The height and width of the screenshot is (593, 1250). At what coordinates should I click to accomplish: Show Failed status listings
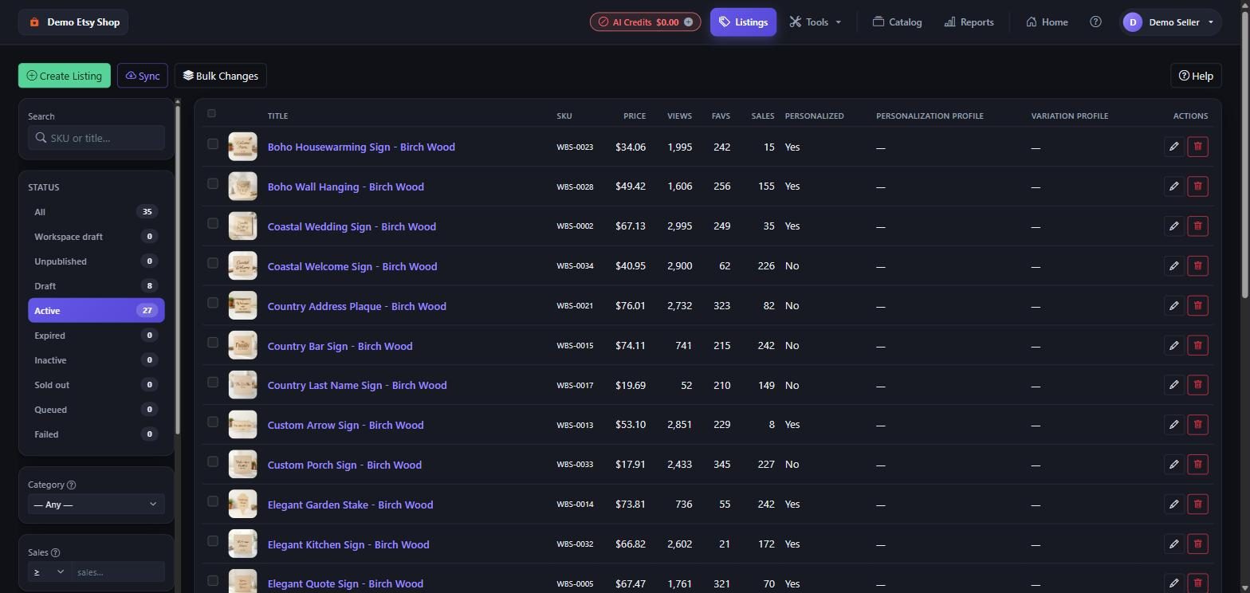coord(96,434)
